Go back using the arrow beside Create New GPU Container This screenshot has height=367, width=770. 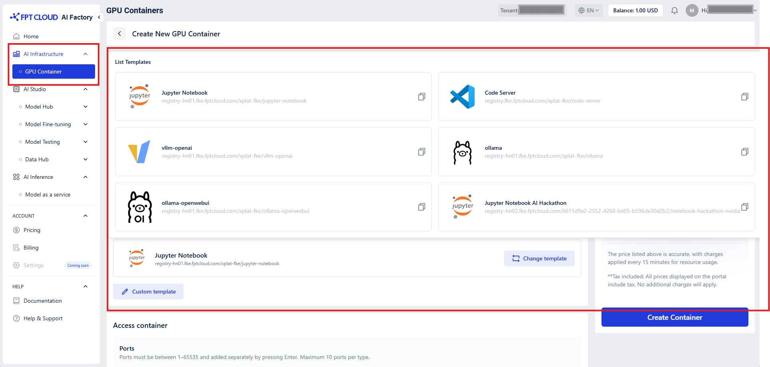coord(119,34)
